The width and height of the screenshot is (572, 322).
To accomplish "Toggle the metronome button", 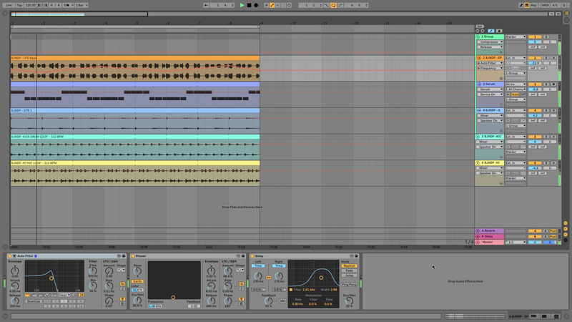I will click(65, 5).
